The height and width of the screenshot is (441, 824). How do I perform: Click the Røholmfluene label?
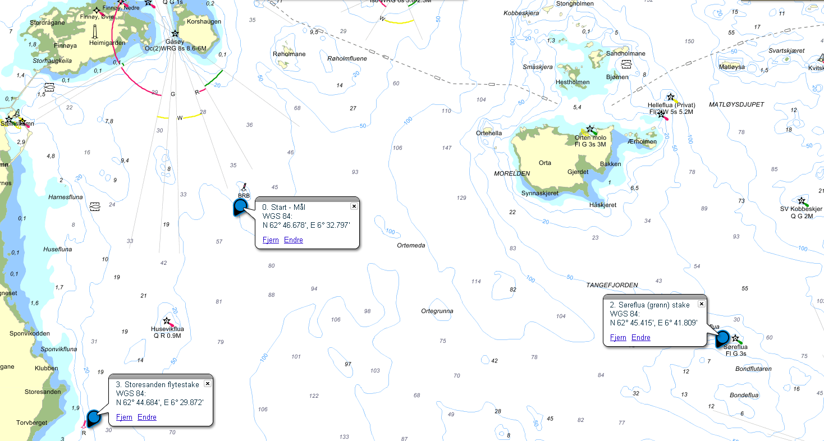[347, 58]
